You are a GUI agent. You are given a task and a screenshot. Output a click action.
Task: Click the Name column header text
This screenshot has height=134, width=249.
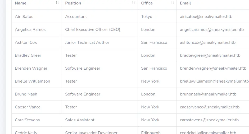point(21,3)
